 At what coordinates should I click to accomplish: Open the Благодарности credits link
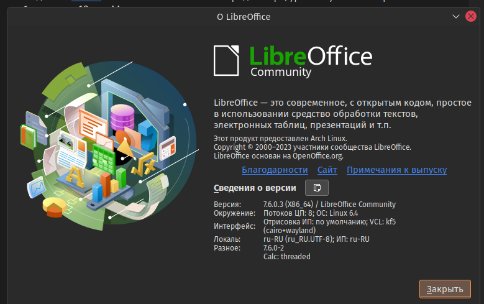[x=275, y=170]
